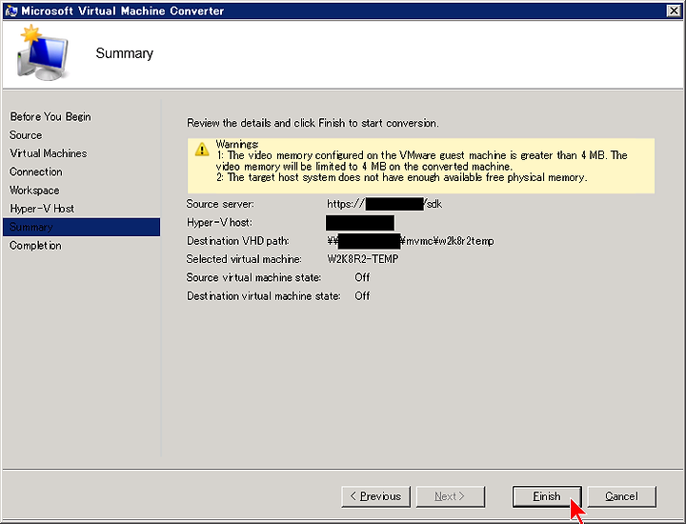Click the Source virtual machine state Off value

tap(362, 277)
